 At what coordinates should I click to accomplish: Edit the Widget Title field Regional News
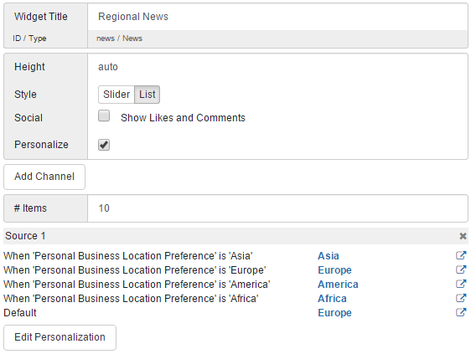[x=277, y=17]
